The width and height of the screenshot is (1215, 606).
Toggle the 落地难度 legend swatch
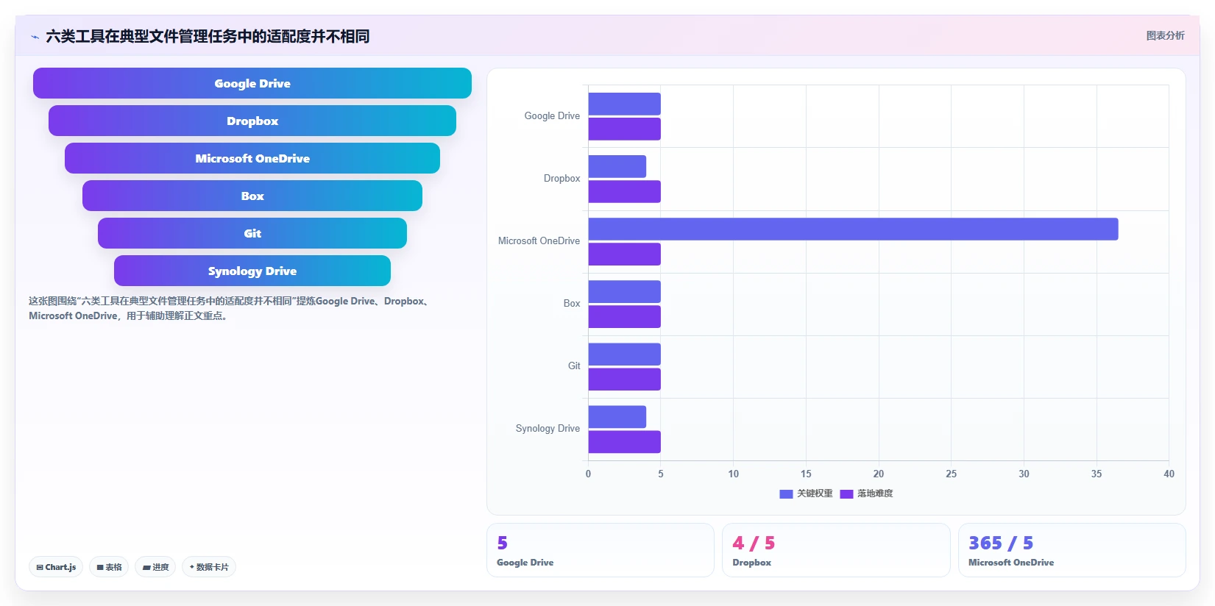(x=846, y=494)
